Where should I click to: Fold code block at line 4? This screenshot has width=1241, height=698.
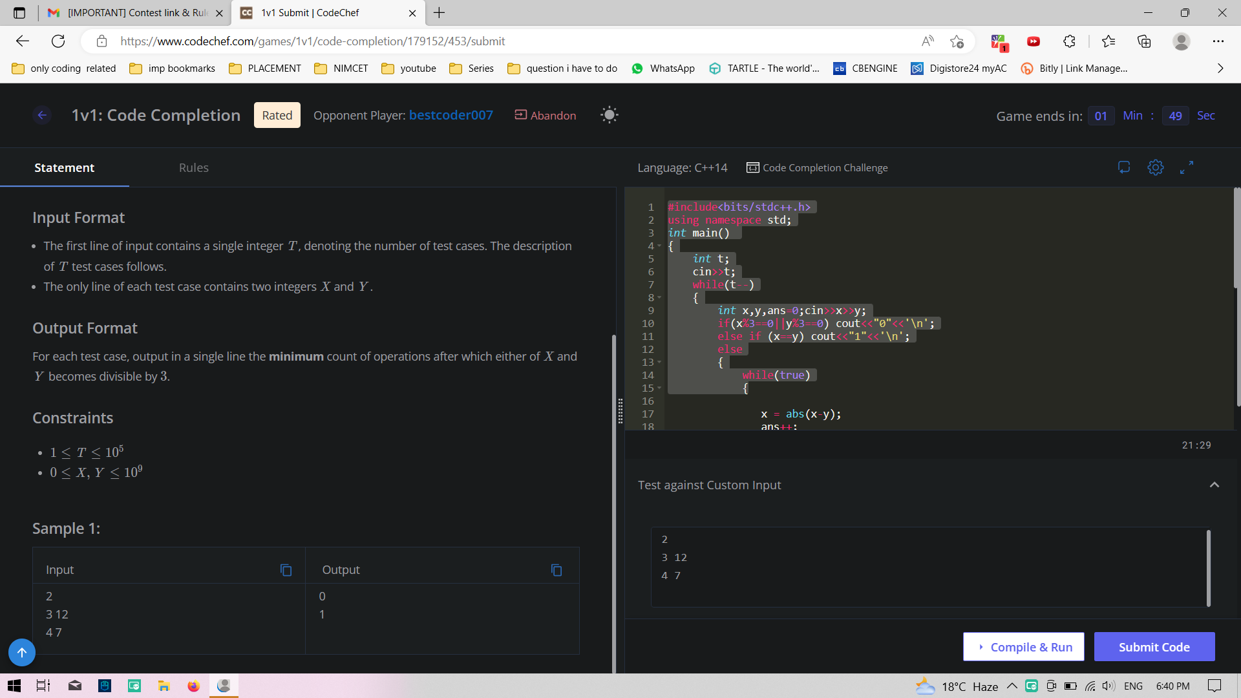coord(659,246)
